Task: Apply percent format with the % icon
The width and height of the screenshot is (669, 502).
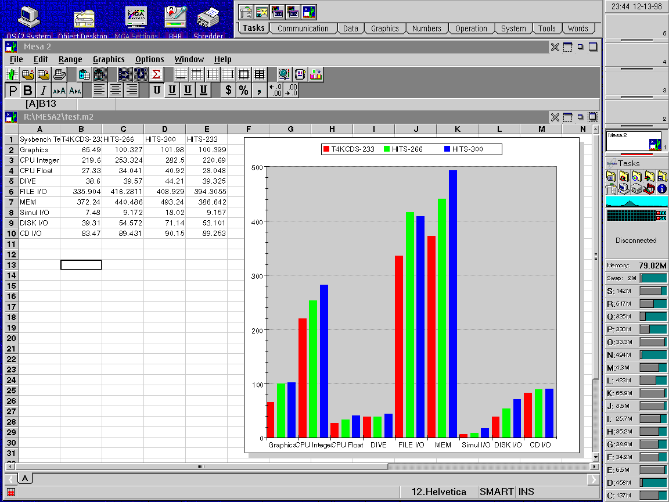Action: coord(243,90)
